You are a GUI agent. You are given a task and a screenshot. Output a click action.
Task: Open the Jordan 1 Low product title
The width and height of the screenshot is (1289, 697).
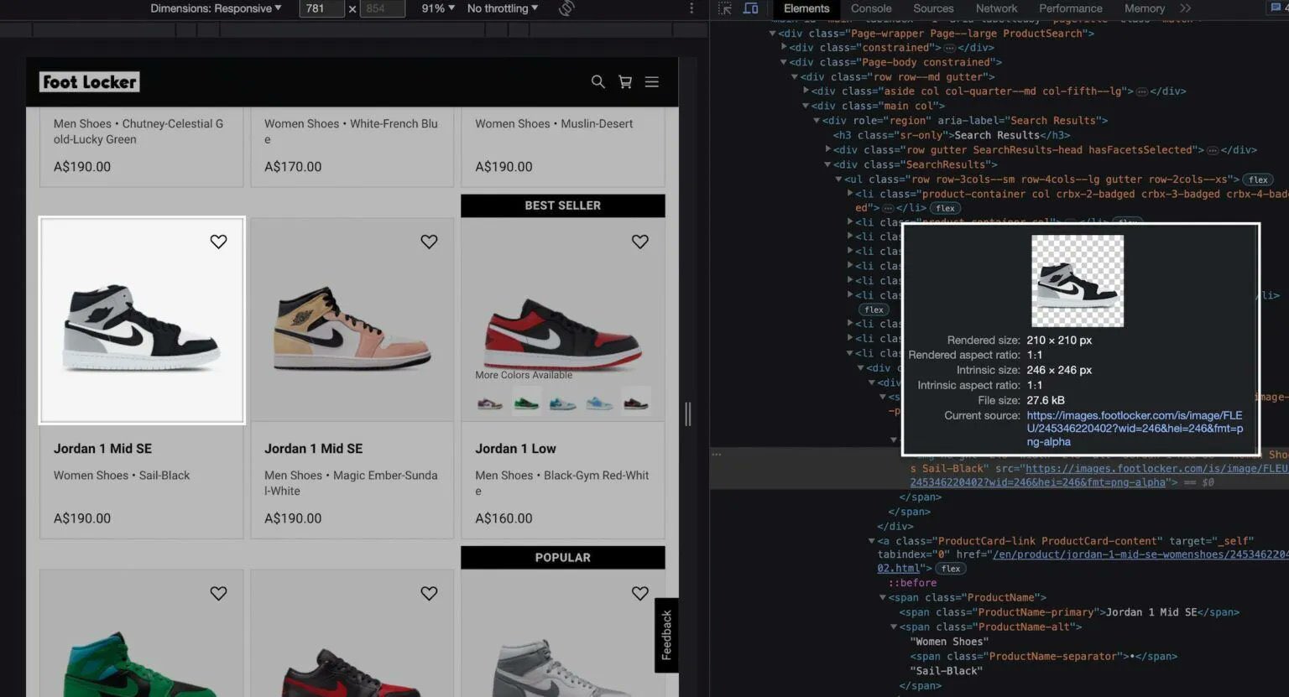coord(515,449)
